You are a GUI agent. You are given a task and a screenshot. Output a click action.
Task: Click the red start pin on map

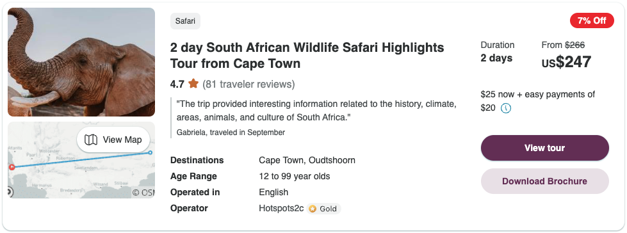pos(12,167)
